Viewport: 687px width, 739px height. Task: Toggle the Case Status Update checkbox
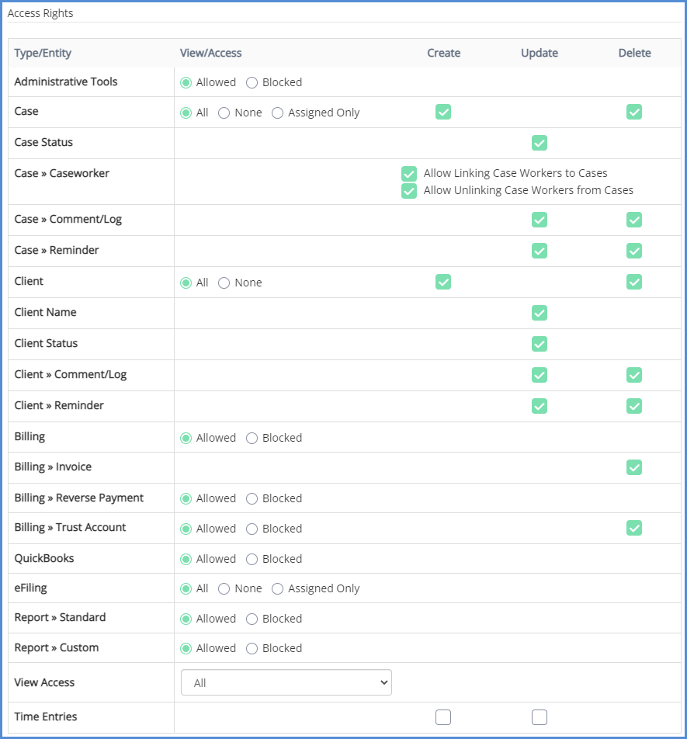(x=540, y=143)
